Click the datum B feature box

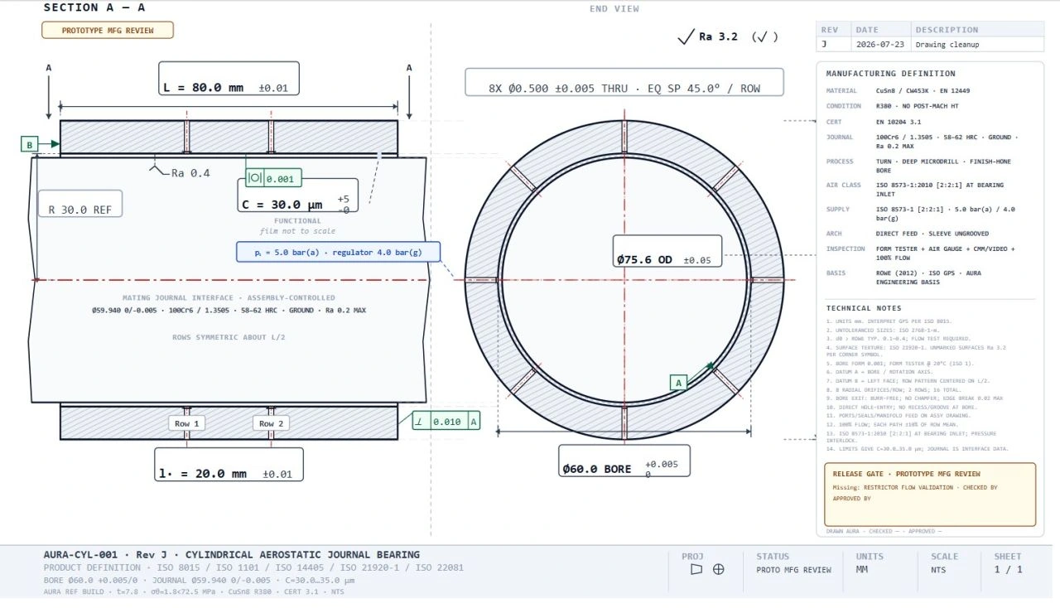click(30, 144)
